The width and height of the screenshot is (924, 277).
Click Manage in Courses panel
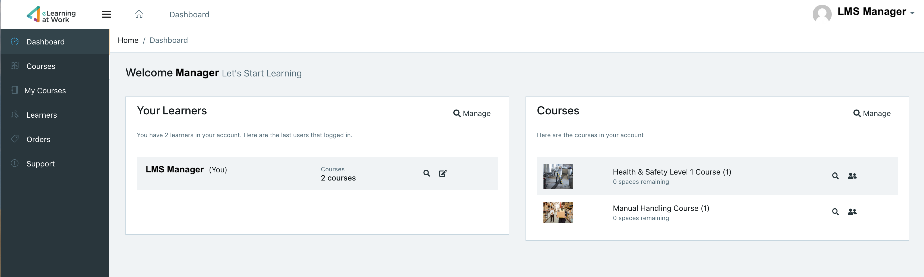pos(872,114)
